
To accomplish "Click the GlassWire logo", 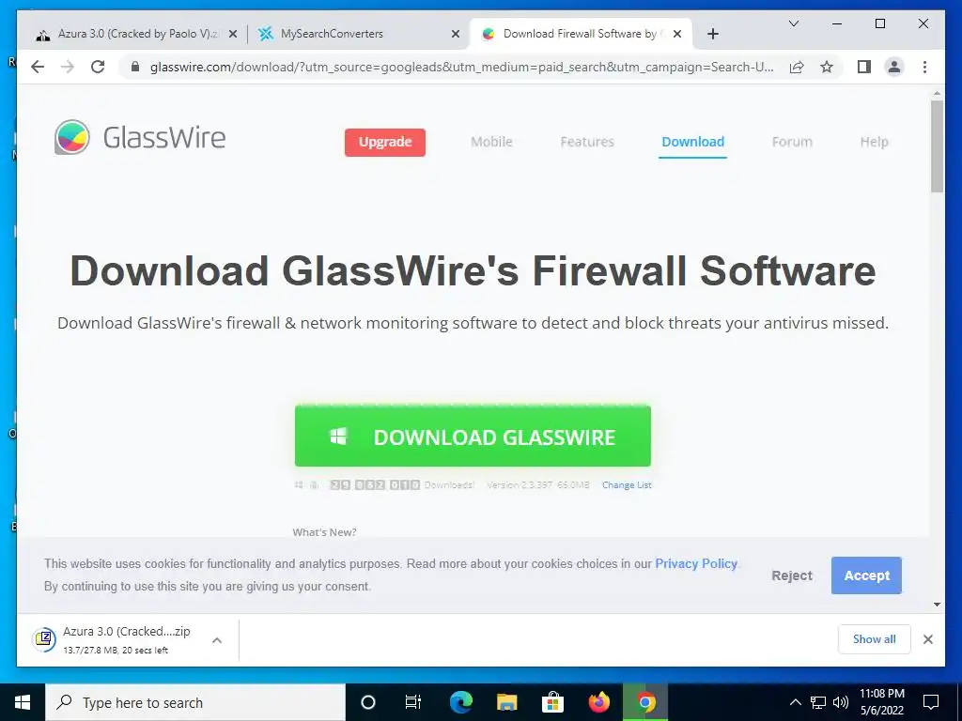I will point(140,137).
